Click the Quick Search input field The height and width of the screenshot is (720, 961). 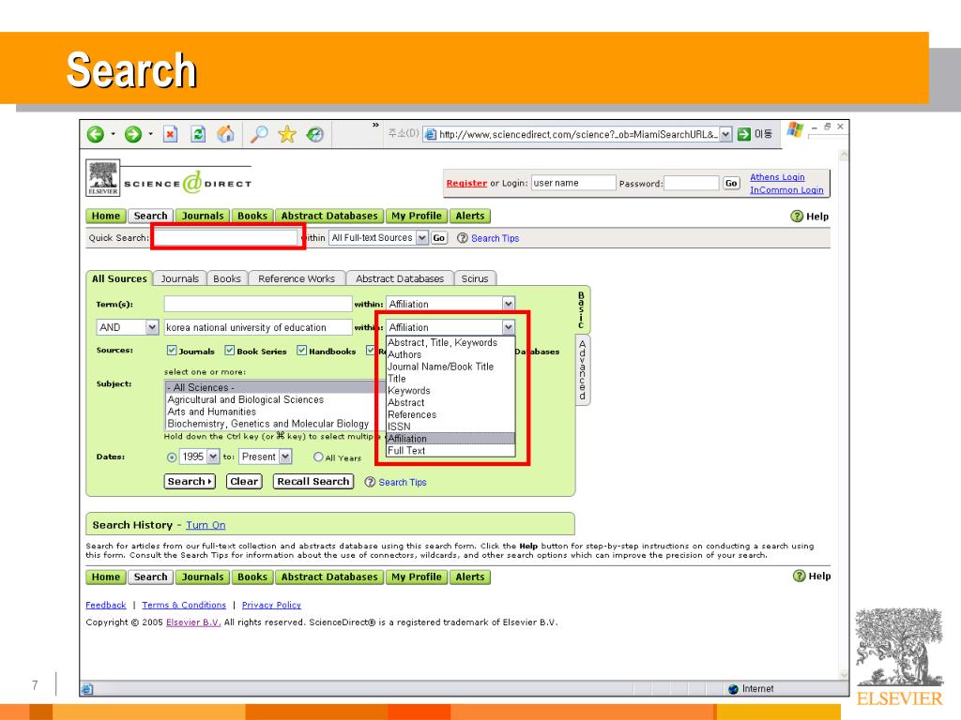pyautogui.click(x=226, y=237)
